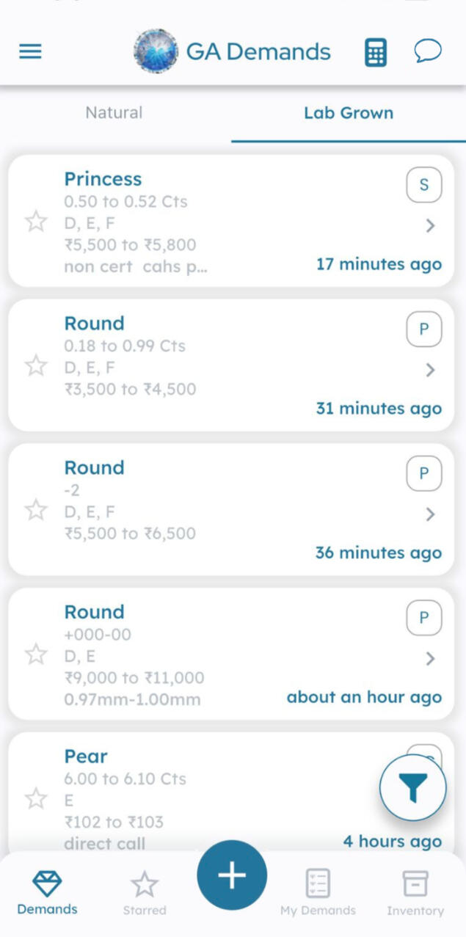Expand the Round +000-00 demand chevron
466x937 pixels.
[431, 659]
